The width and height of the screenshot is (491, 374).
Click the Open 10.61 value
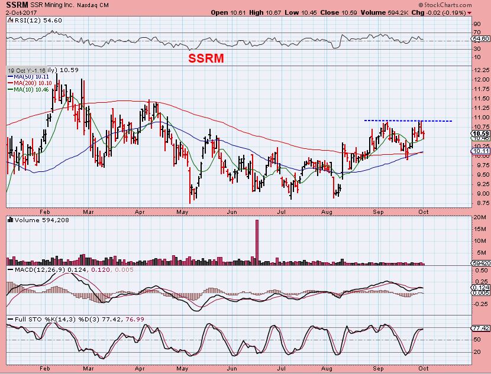point(228,12)
